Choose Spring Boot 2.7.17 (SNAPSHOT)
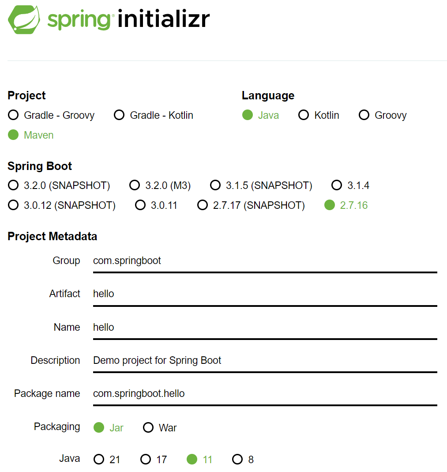The image size is (447, 472). click(x=203, y=205)
